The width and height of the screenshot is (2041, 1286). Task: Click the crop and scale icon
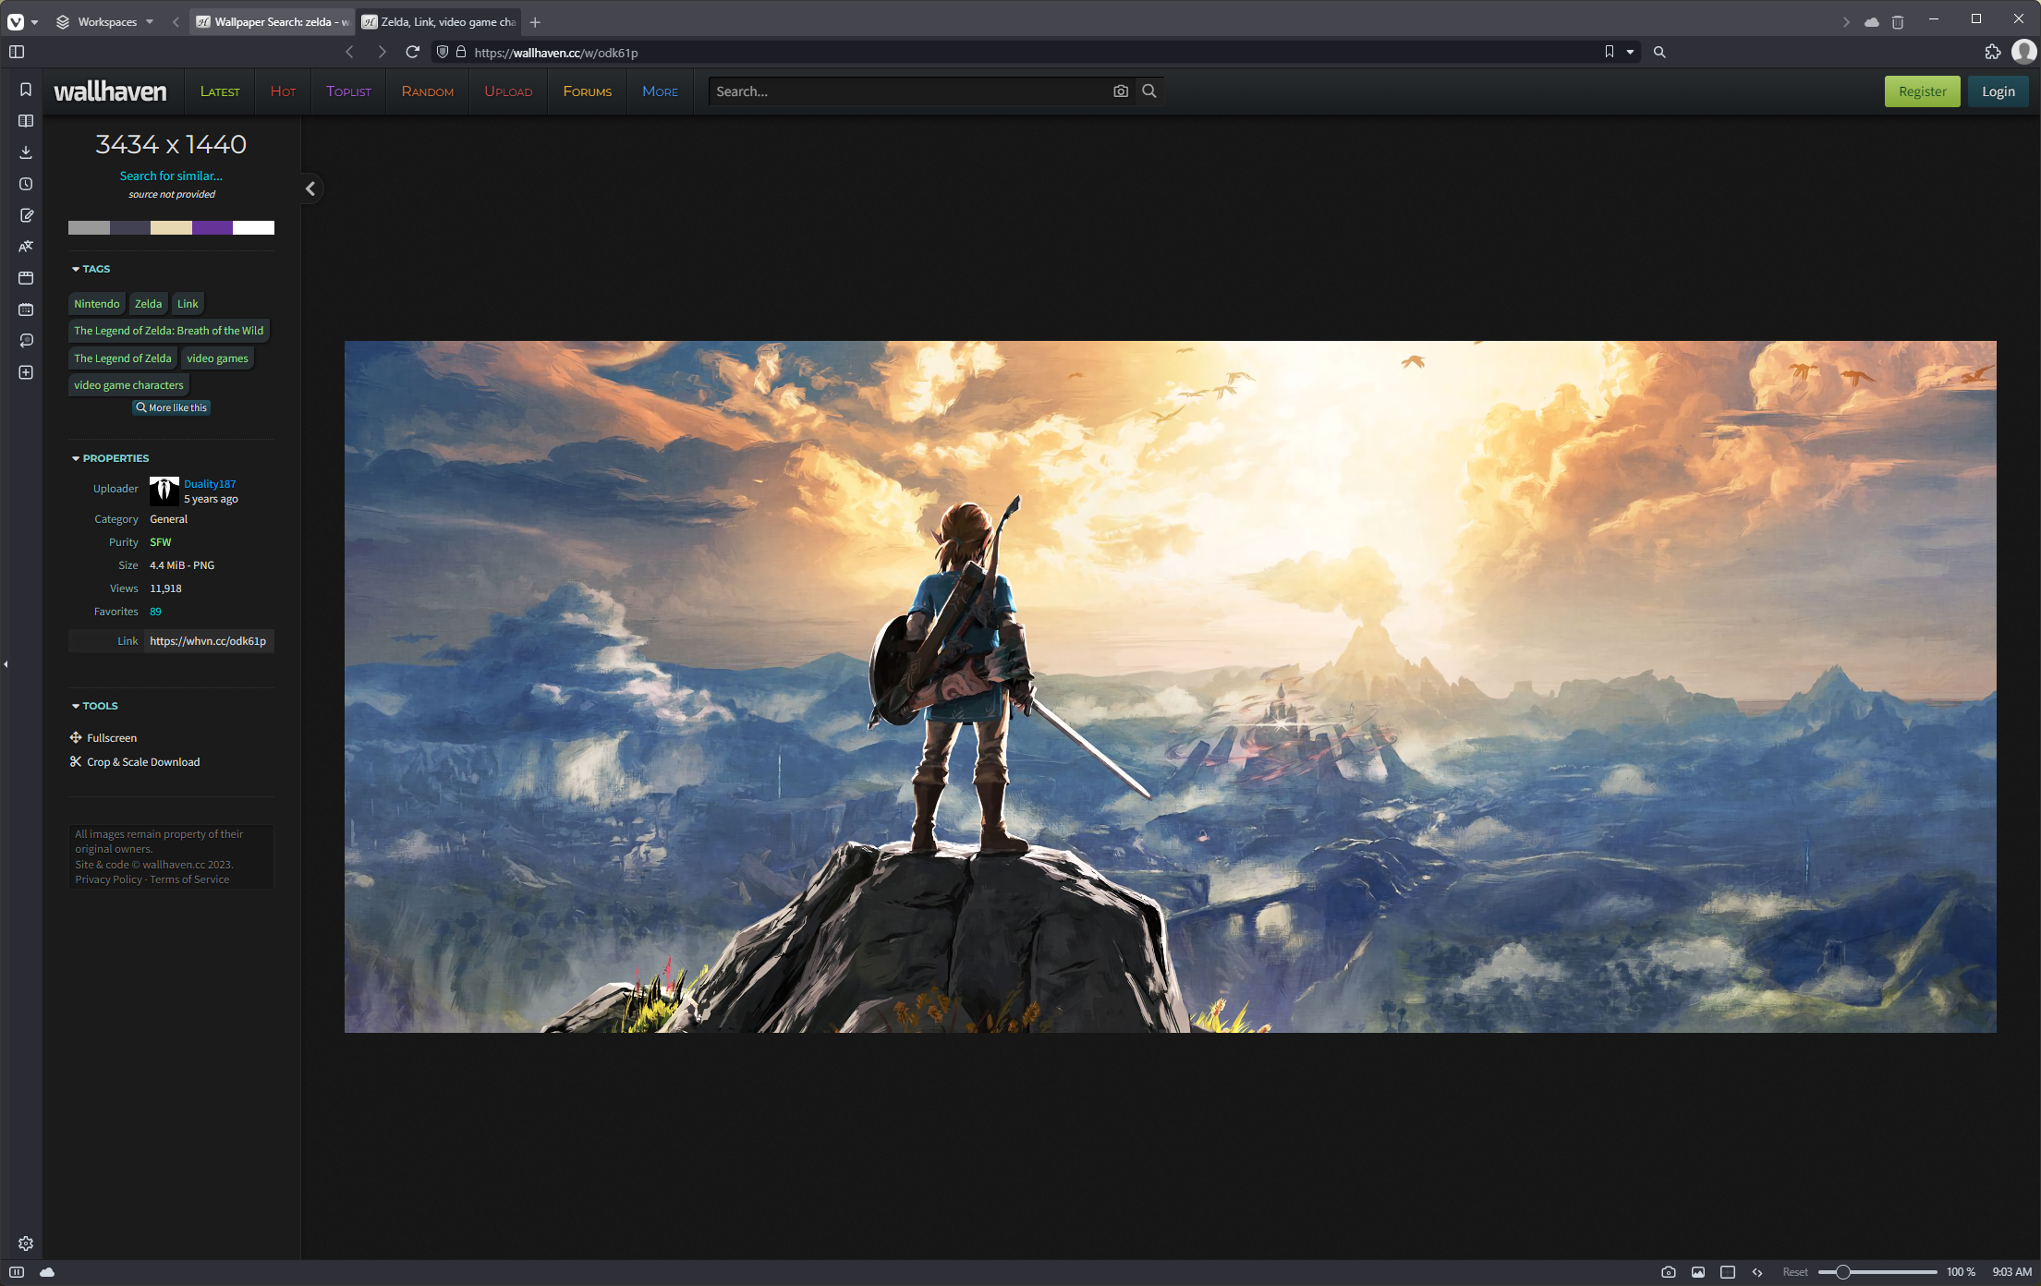76,761
